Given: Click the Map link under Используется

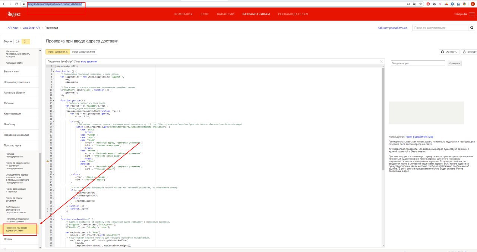Looking at the screenshot, I should point(431,137).
